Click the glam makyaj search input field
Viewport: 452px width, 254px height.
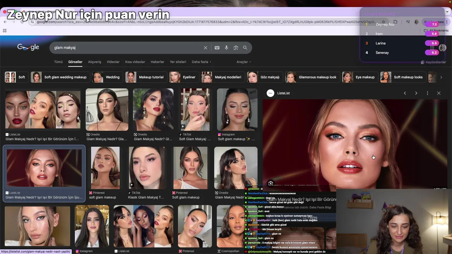(127, 48)
